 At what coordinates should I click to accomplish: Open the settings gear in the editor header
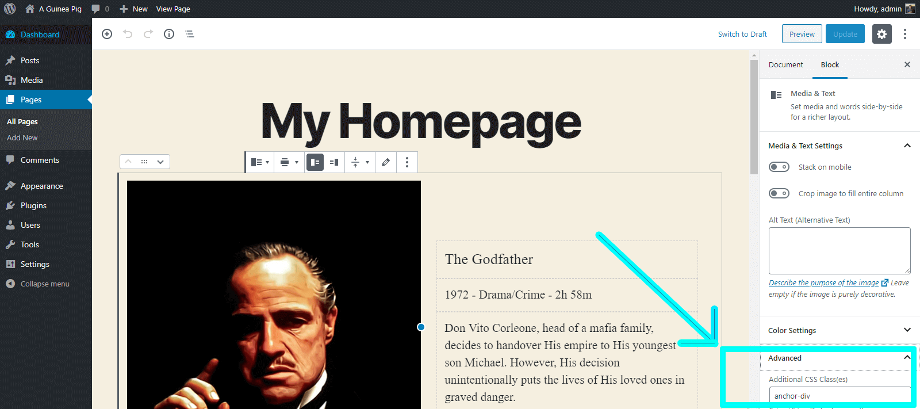click(881, 34)
